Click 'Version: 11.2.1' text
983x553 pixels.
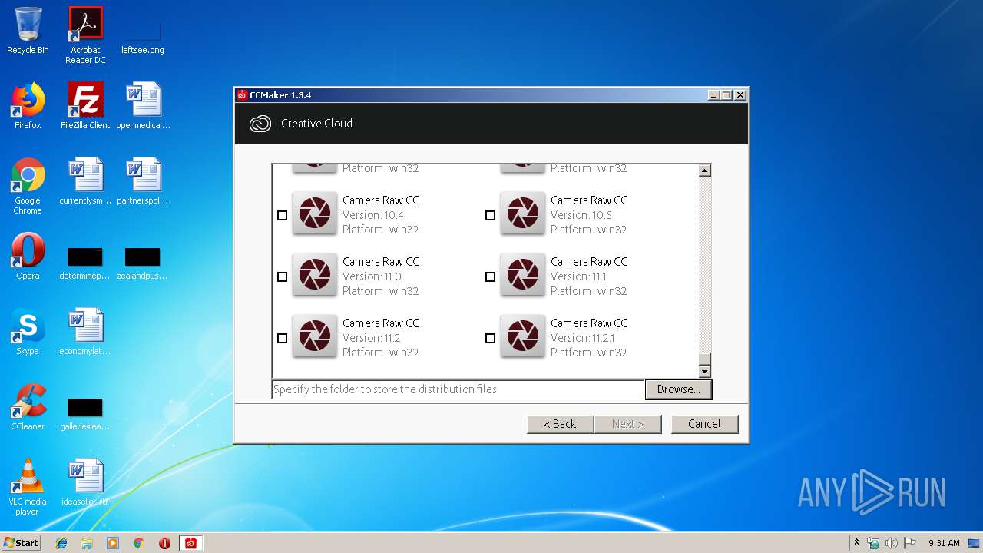[582, 338]
